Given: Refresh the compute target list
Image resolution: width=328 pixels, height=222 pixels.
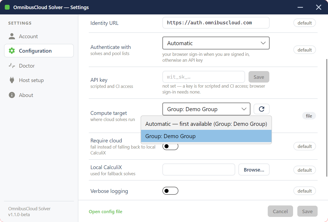Looking at the screenshot, I should tap(262, 109).
